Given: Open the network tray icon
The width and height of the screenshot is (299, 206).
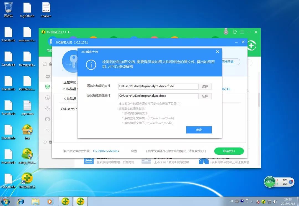Looking at the screenshot, I should [269, 201].
